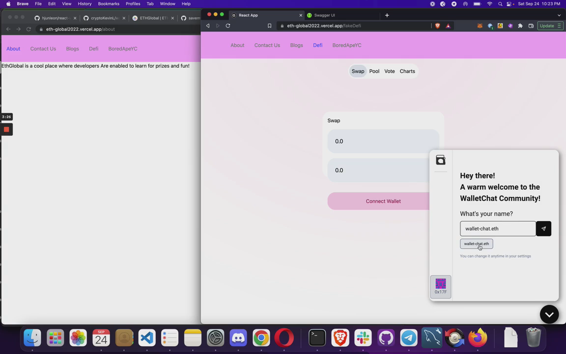Open Terminal from the dock
This screenshot has width=566, height=354.
pyautogui.click(x=317, y=338)
